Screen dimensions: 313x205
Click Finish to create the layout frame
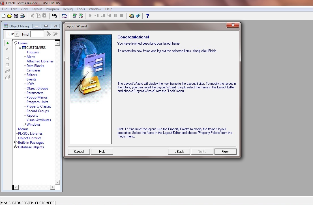(225, 152)
